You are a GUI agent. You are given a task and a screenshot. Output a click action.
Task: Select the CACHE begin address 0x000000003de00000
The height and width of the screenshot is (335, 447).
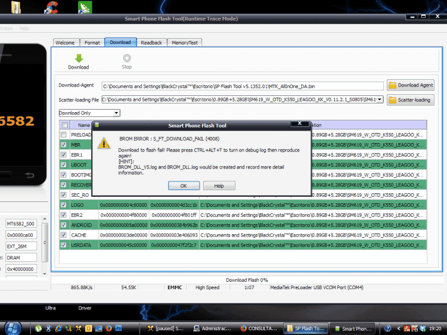(123, 235)
